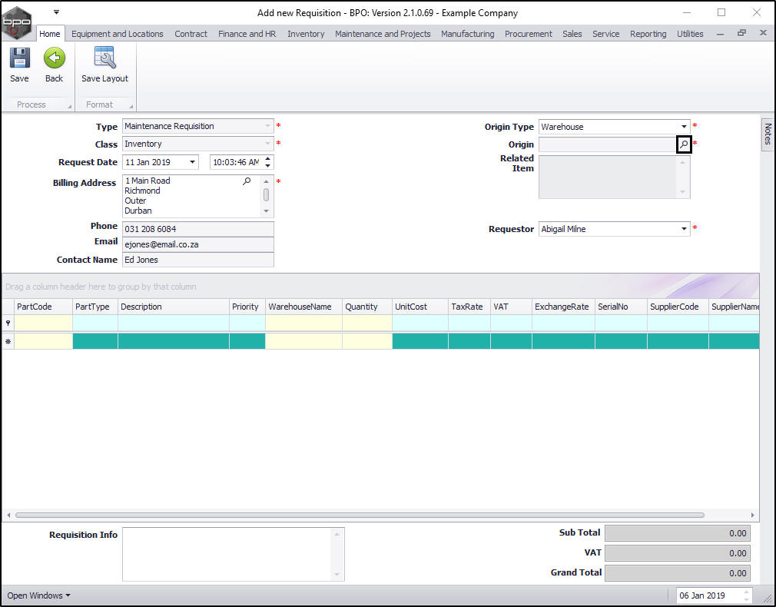
Task: Open the Inventory tab
Action: [x=306, y=34]
